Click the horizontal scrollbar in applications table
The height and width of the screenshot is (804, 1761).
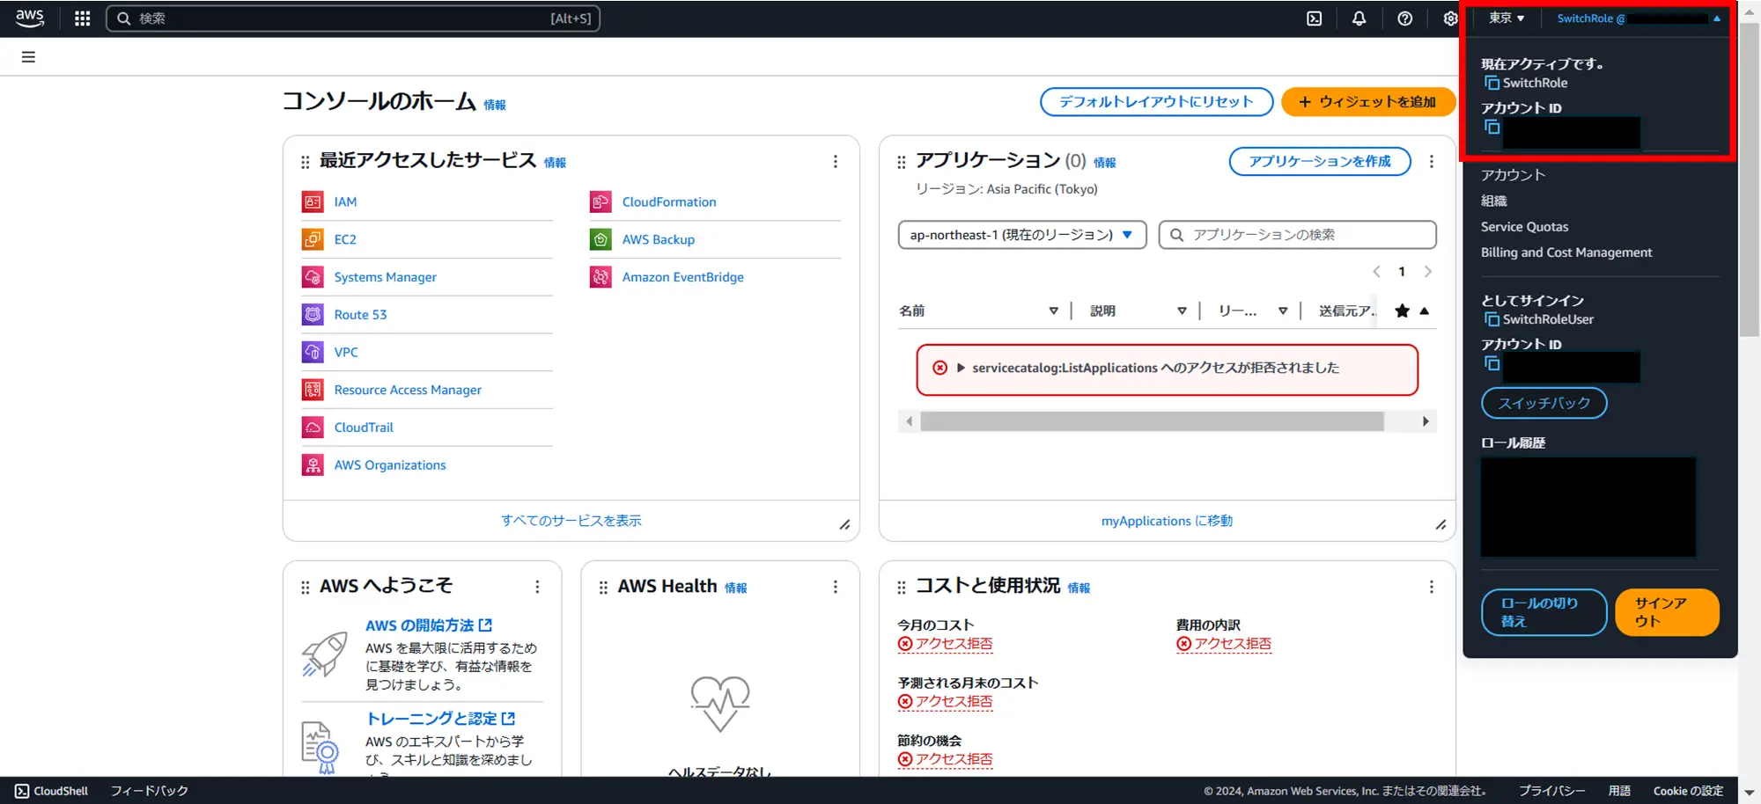[1152, 421]
